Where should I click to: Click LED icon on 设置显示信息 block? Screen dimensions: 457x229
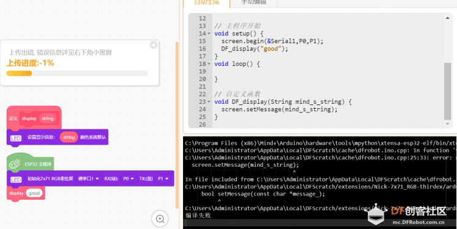click(x=16, y=138)
